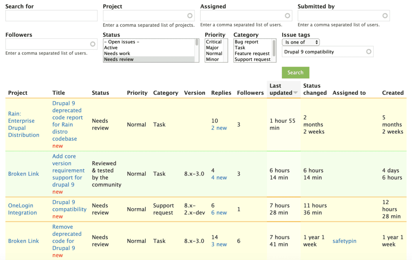Screen dimensions: 412x260
Task: Click the autocomplete icon in the Project field
Action: [190, 15]
